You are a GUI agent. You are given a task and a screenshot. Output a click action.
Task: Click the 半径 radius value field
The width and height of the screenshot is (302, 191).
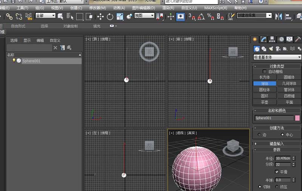[x=283, y=158]
